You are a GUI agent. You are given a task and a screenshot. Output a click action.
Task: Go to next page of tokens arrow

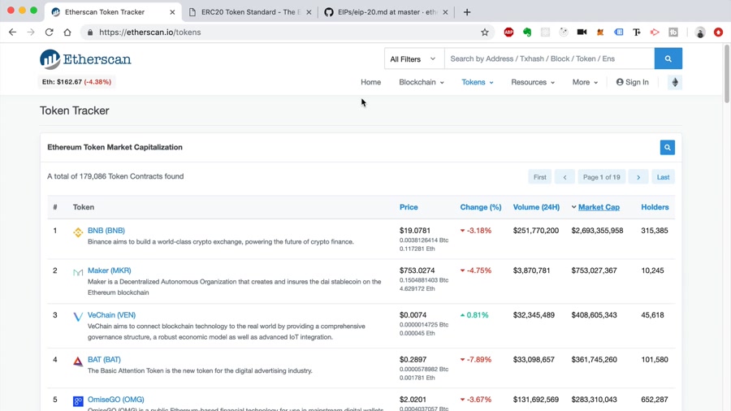pyautogui.click(x=638, y=177)
